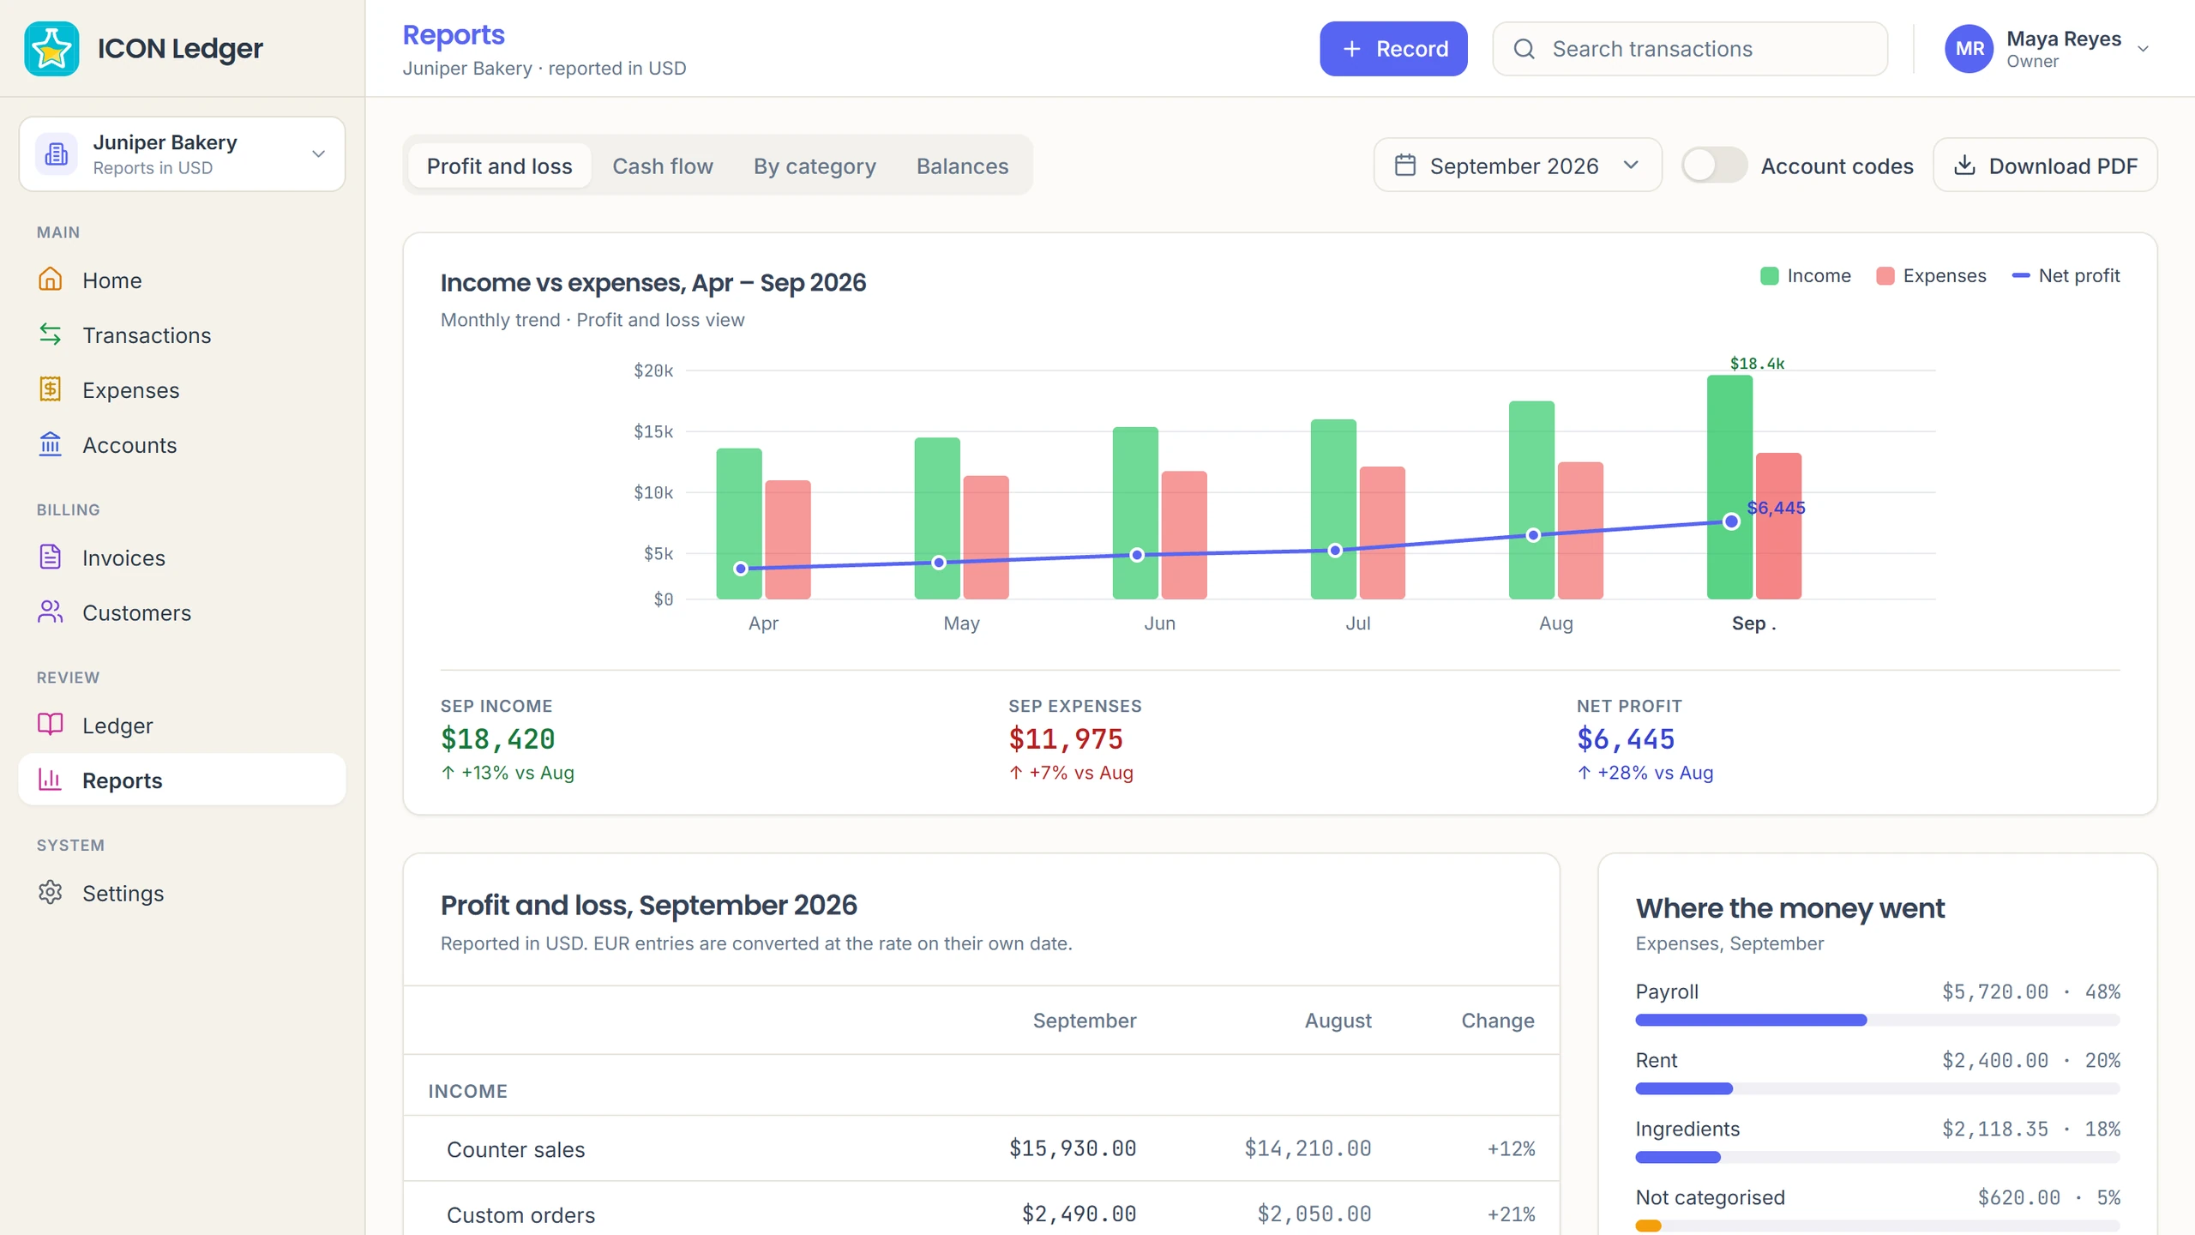Click the Reports bar chart icon

[51, 780]
